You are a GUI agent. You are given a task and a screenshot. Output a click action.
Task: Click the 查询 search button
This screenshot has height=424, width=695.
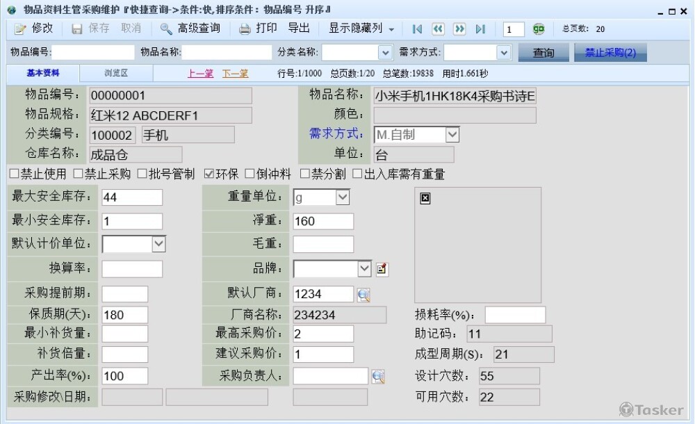click(543, 53)
